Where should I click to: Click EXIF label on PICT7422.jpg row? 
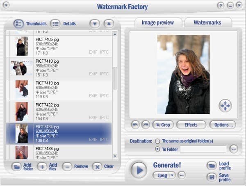click(x=93, y=118)
